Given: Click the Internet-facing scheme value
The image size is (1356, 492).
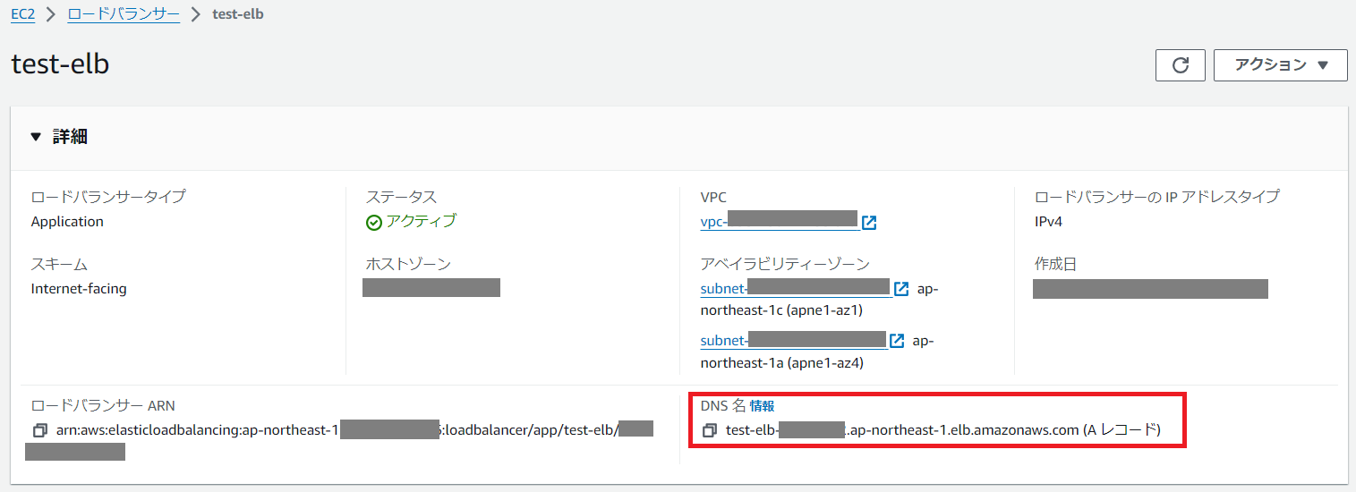Looking at the screenshot, I should 79,288.
